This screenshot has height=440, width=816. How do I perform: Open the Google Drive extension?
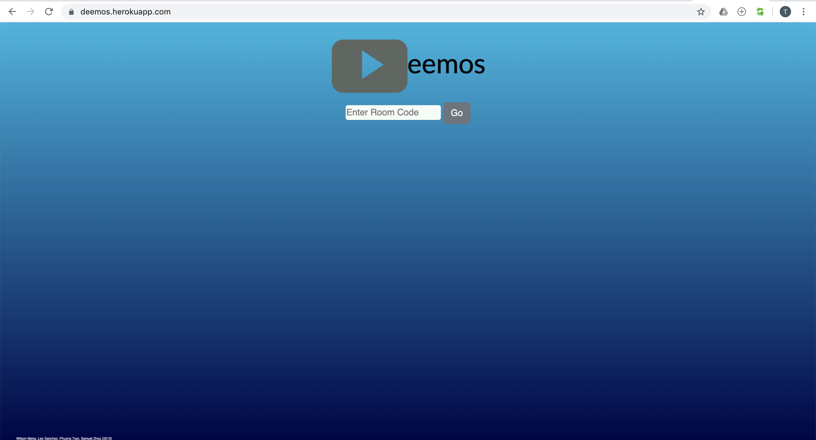(724, 12)
